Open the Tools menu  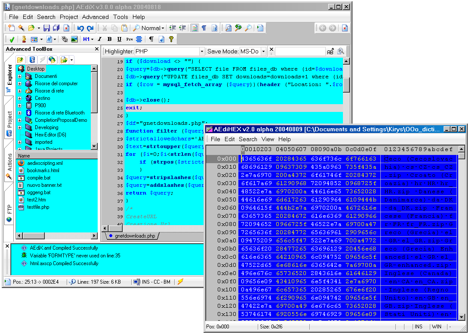[x=120, y=17]
